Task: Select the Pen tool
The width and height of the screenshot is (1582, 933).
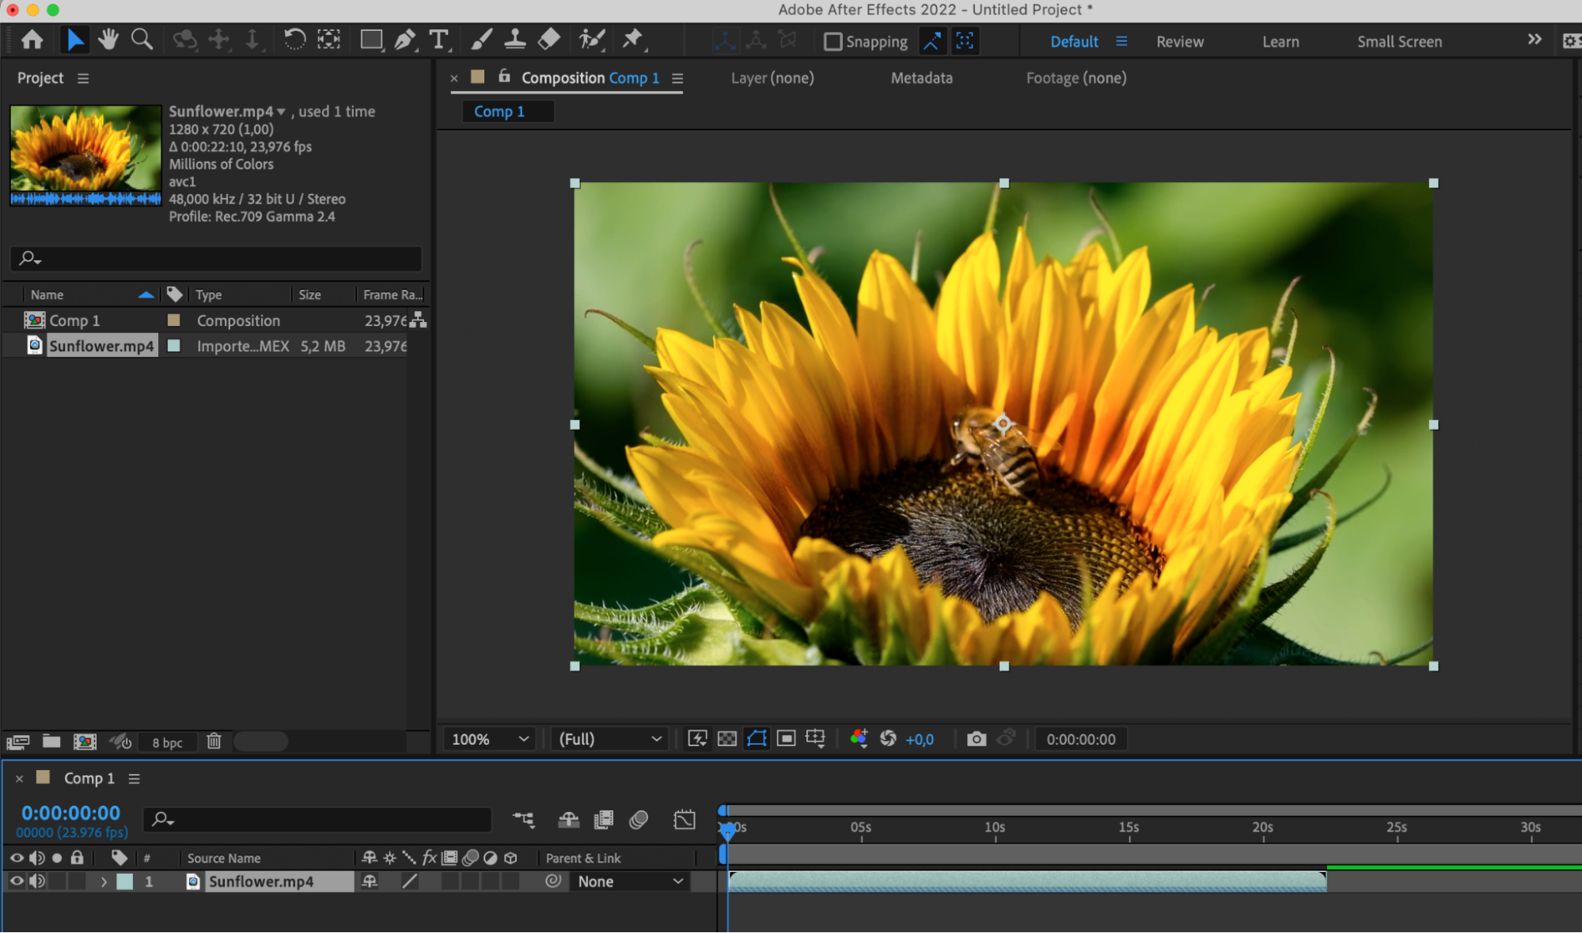Action: [x=404, y=40]
